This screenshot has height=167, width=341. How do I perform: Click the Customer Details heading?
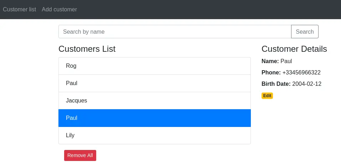(294, 49)
